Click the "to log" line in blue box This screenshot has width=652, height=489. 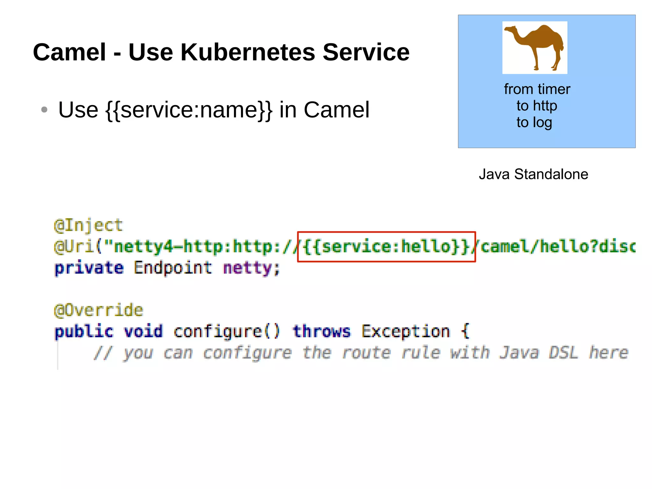tap(534, 122)
